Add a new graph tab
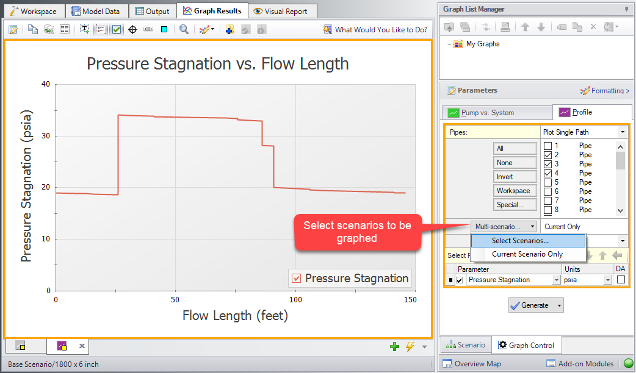This screenshot has width=636, height=373. pyautogui.click(x=394, y=346)
